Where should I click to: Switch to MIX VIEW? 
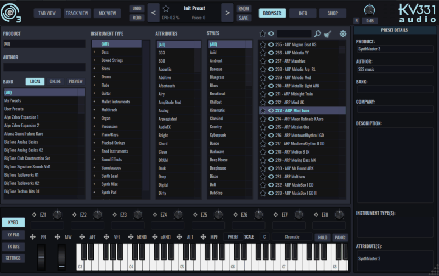click(x=107, y=13)
